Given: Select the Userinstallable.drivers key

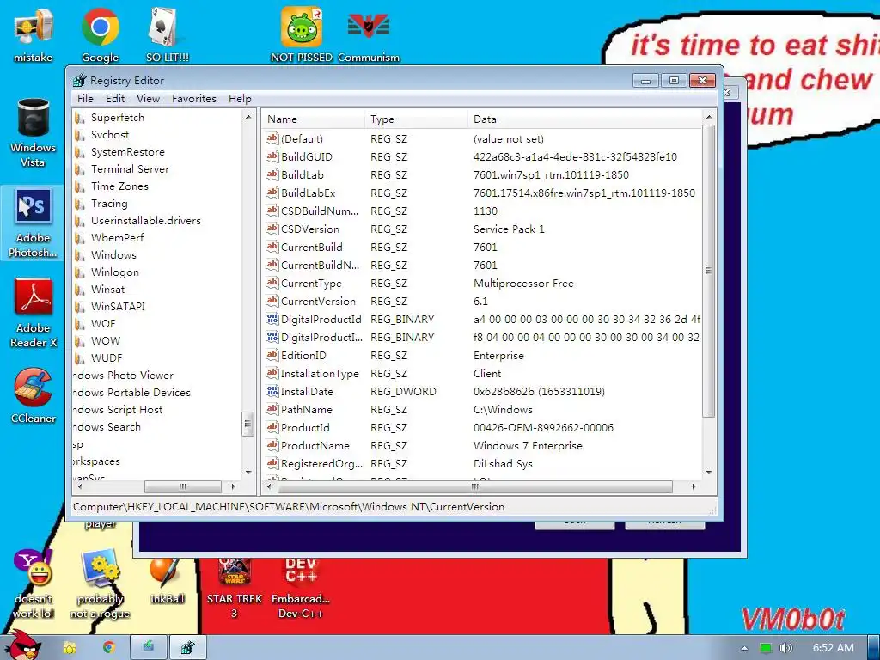Looking at the screenshot, I should tap(146, 221).
